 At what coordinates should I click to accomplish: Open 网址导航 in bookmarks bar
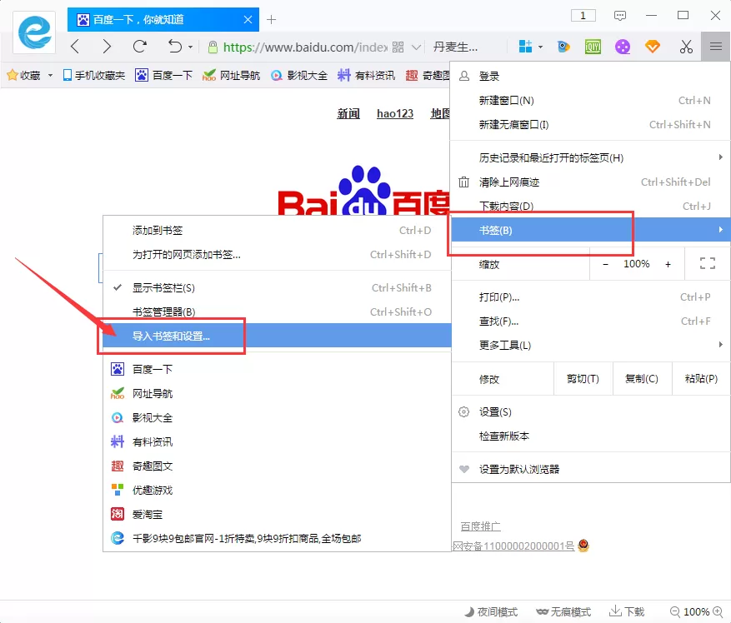coord(231,75)
